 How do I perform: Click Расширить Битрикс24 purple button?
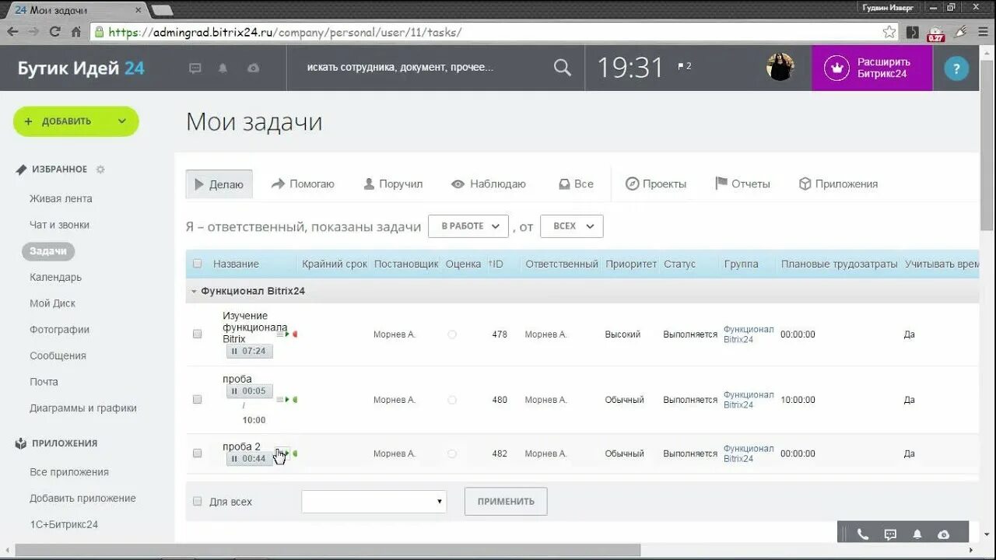pyautogui.click(x=872, y=68)
